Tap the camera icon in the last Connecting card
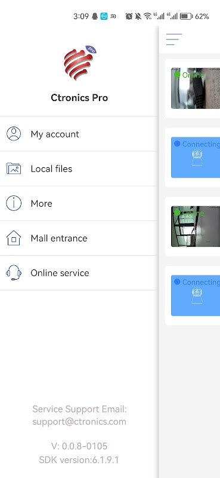The height and width of the screenshot is (478, 220). [197, 296]
